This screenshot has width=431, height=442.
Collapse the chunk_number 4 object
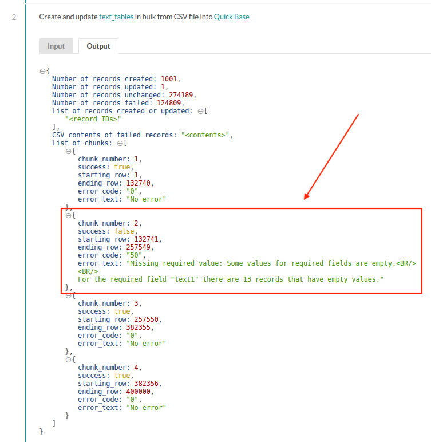68,360
